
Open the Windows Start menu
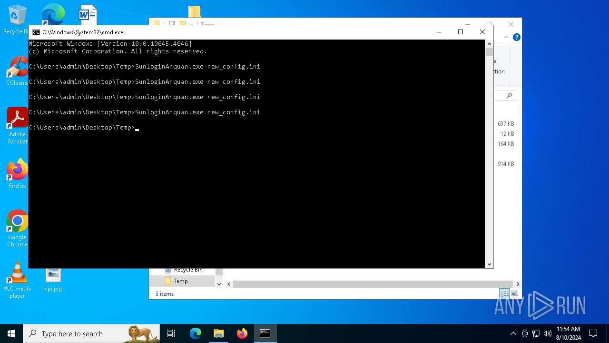(11, 333)
